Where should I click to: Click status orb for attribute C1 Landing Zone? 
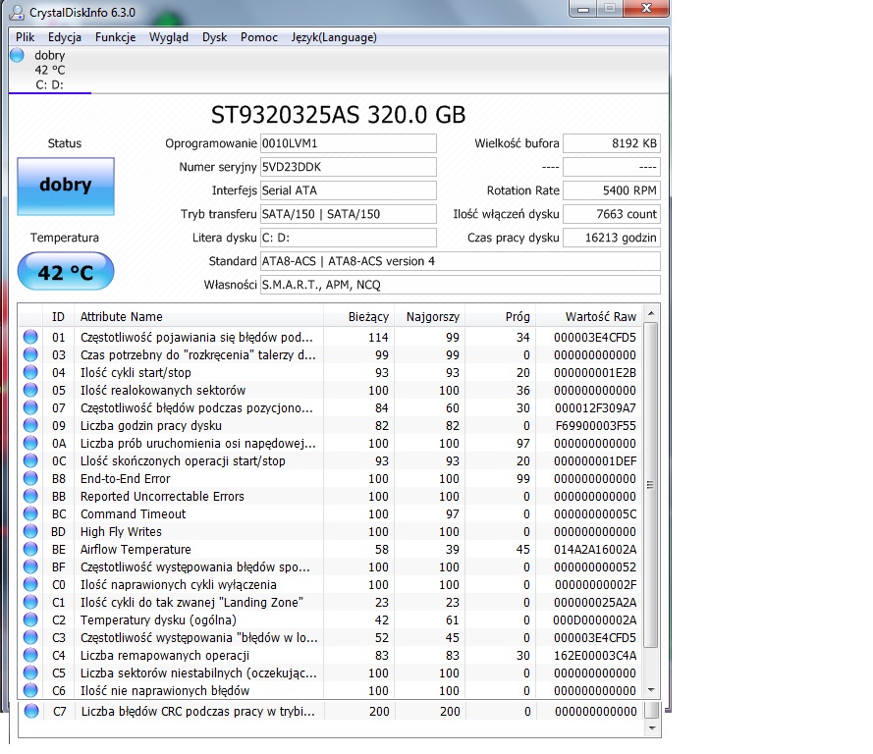(30, 602)
